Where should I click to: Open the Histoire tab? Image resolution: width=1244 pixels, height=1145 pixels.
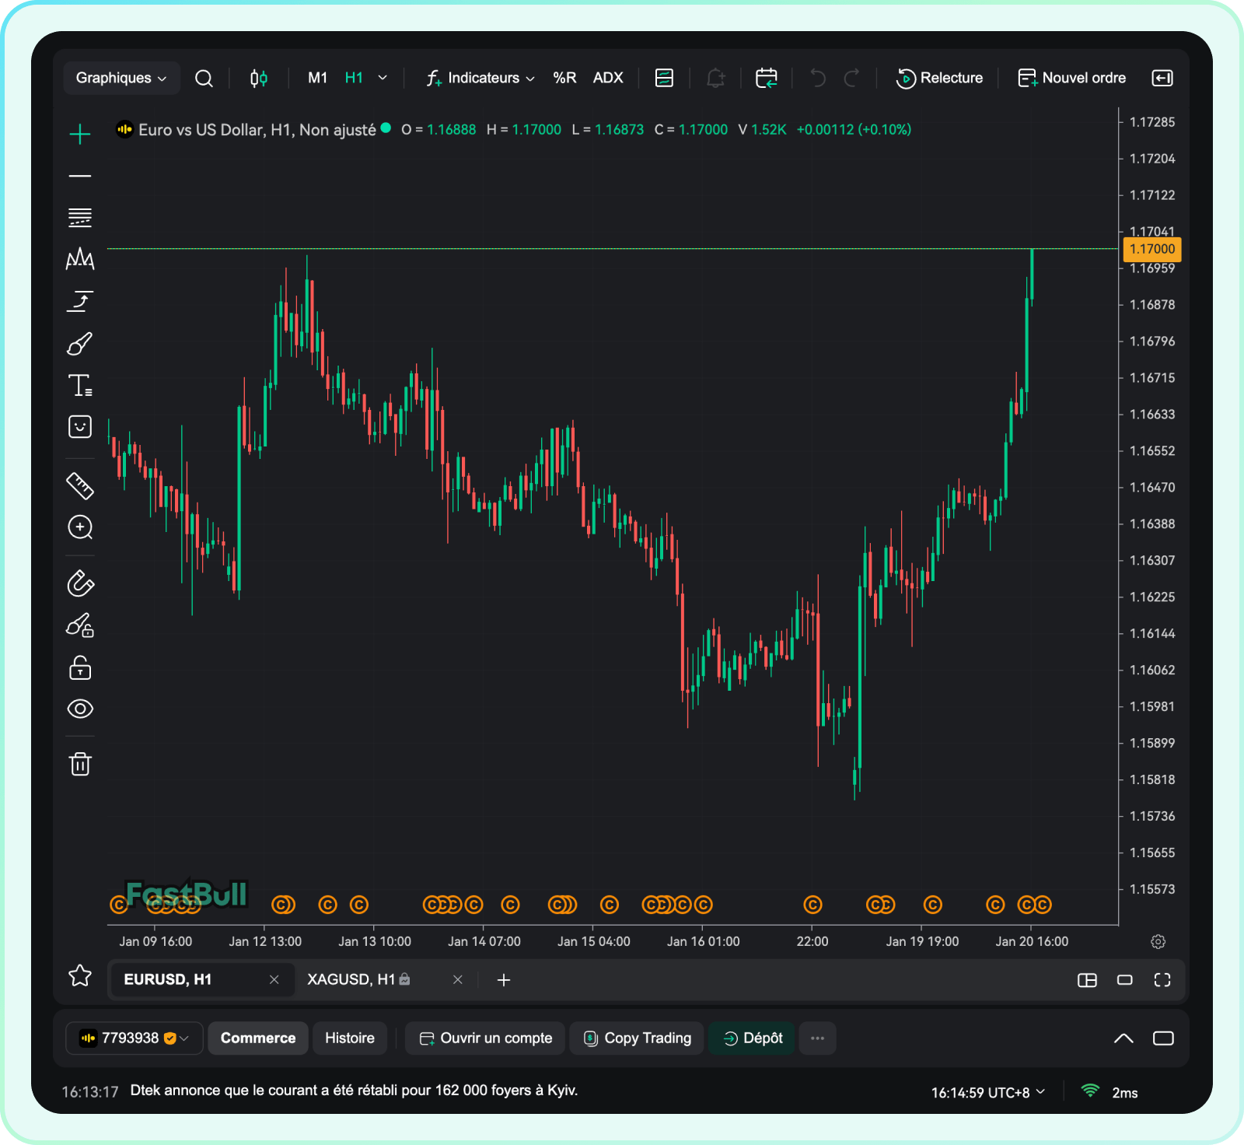(x=349, y=1038)
